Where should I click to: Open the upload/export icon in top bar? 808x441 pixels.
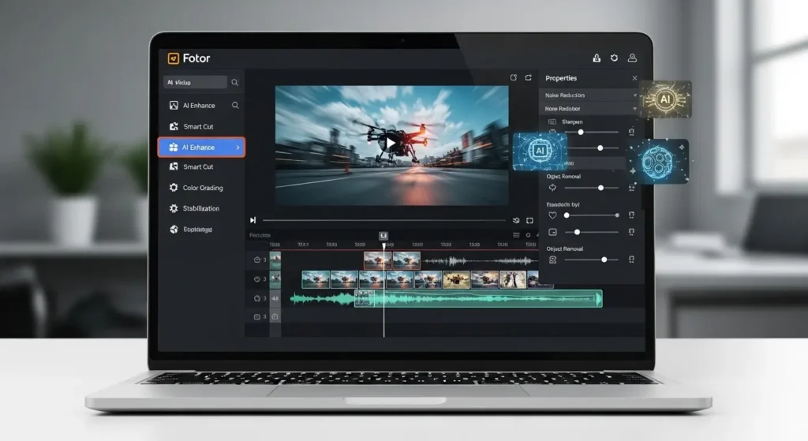(597, 58)
